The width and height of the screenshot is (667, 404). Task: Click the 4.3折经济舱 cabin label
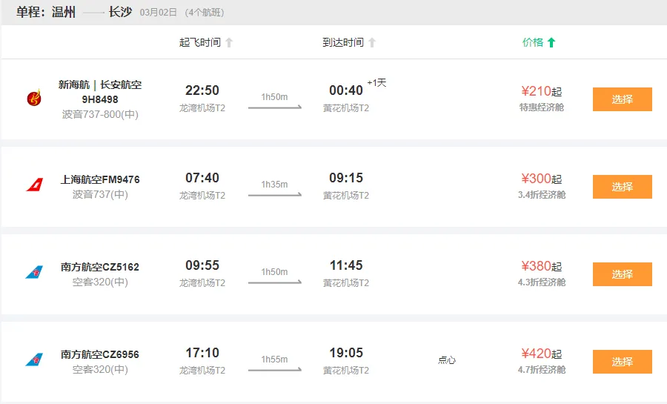click(542, 282)
